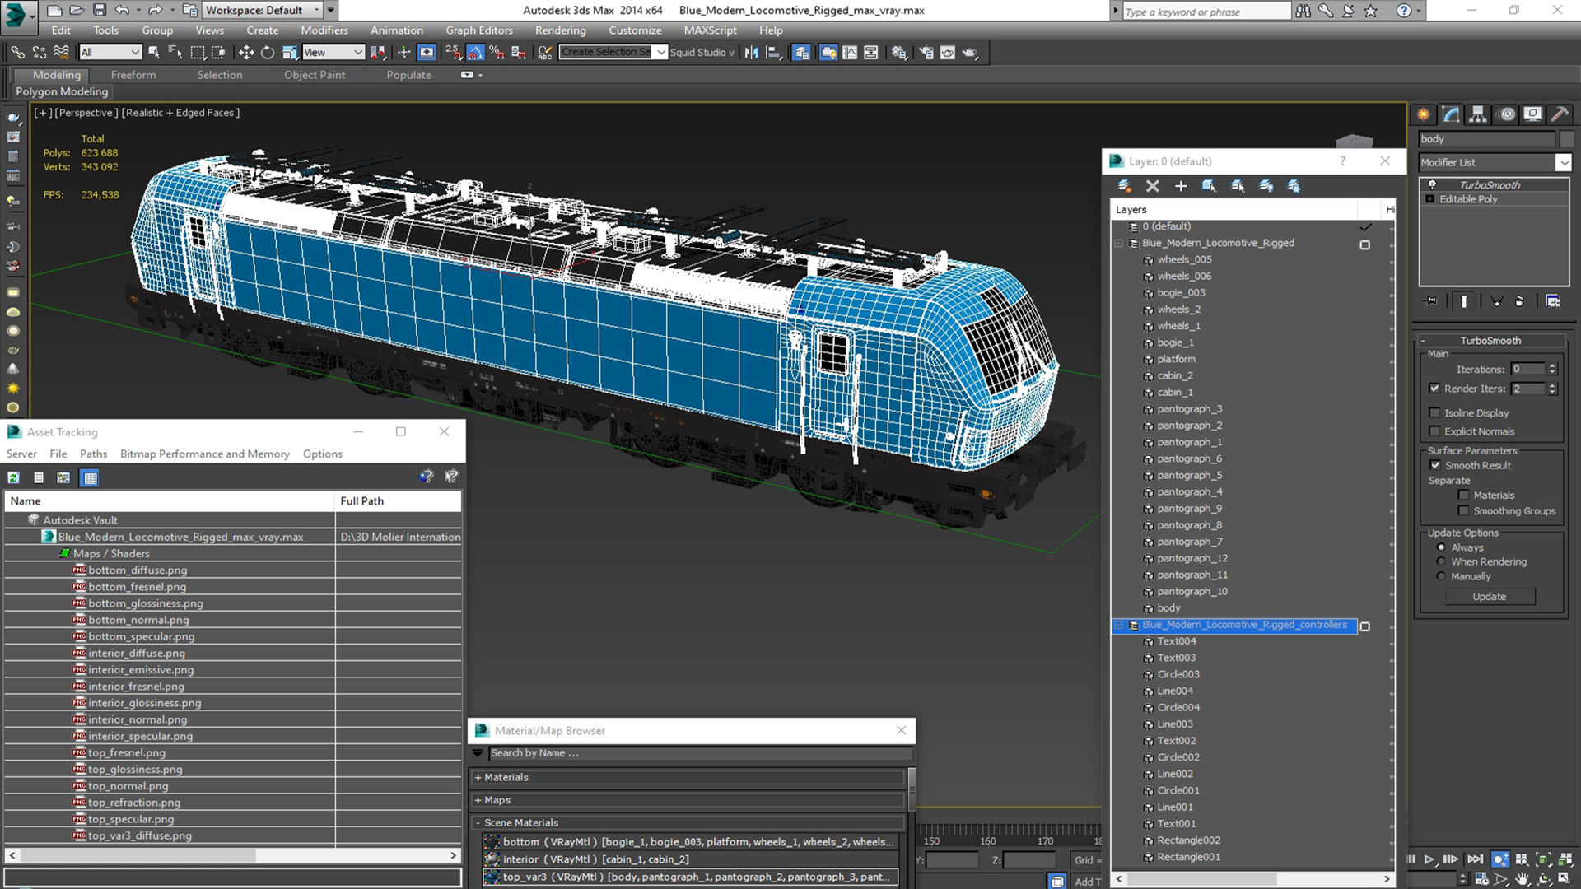
Task: Click the Asset Tracking refresh icon
Action: [14, 477]
